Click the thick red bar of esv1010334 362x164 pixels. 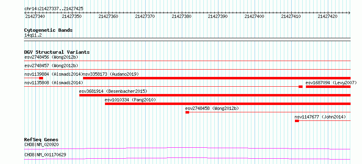pos(228,104)
